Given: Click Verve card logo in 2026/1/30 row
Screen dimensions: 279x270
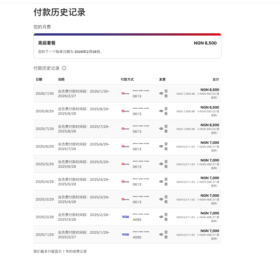Looking at the screenshot, I should 125,93.
